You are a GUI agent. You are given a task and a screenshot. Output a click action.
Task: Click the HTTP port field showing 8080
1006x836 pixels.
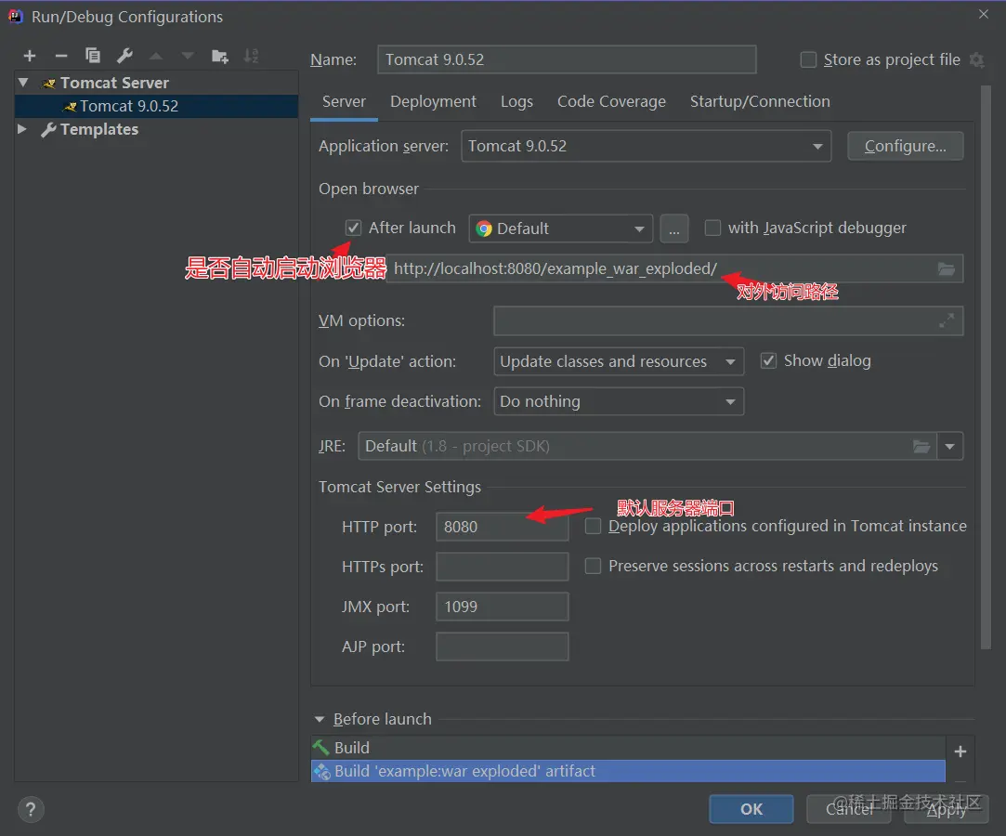503,527
